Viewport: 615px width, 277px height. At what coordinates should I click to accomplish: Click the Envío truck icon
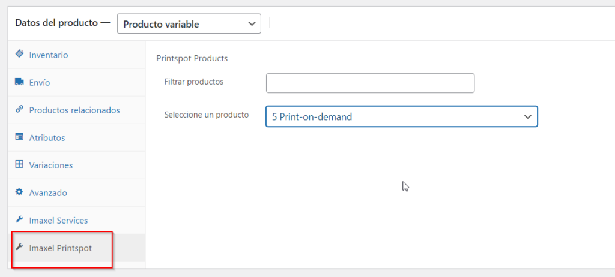pyautogui.click(x=19, y=82)
